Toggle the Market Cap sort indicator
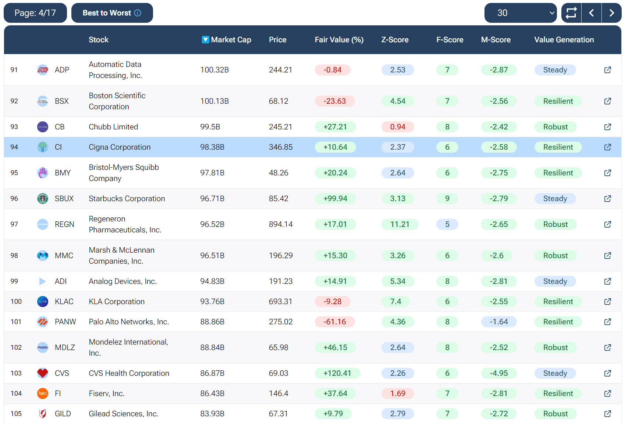 click(205, 40)
